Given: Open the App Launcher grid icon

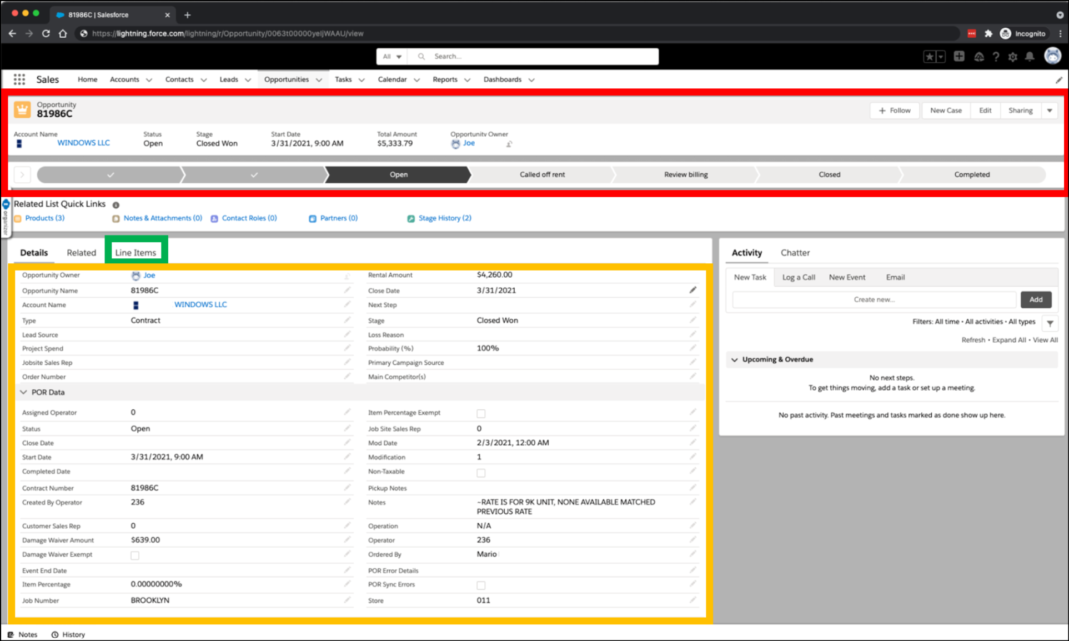Looking at the screenshot, I should click(x=19, y=79).
